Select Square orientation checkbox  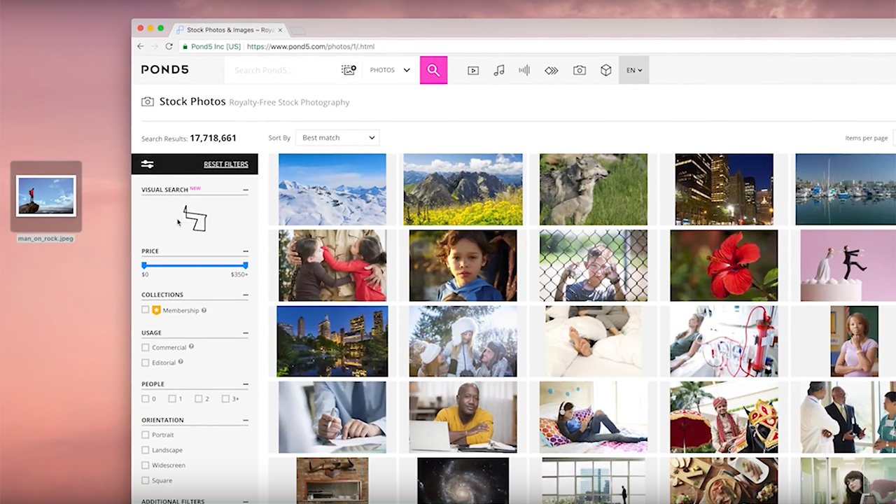point(146,480)
